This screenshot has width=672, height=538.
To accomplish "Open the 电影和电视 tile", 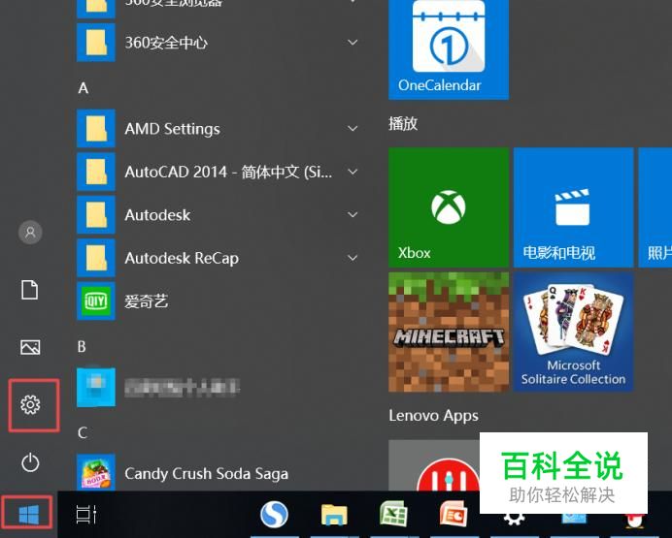I will click(x=573, y=207).
